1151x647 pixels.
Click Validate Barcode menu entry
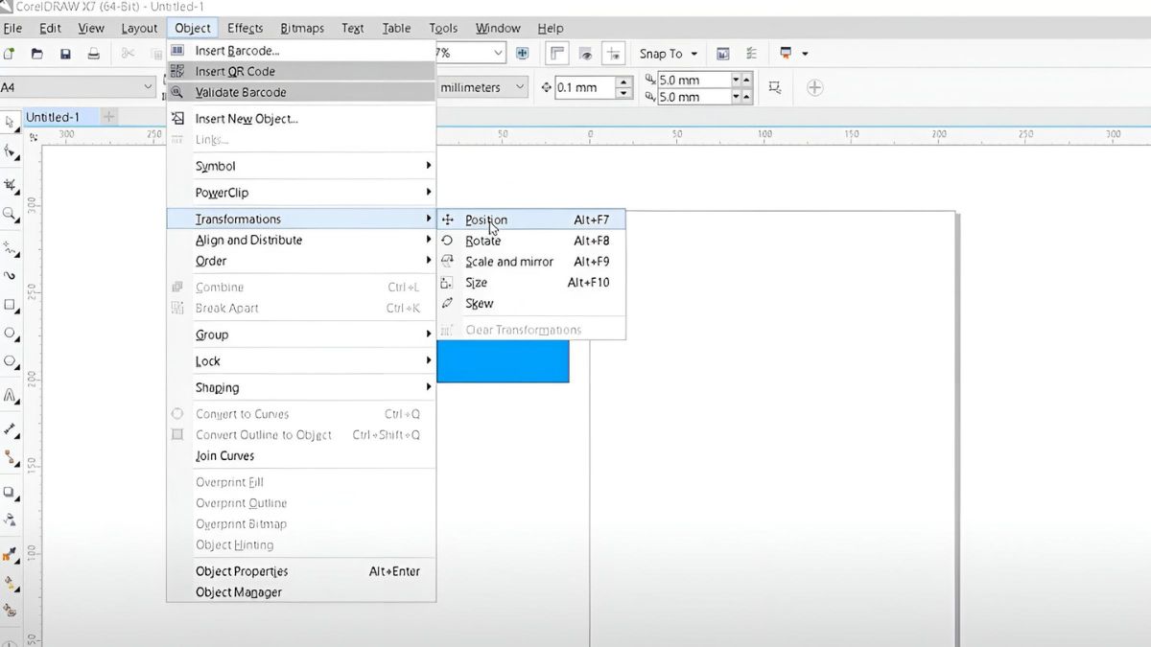pyautogui.click(x=301, y=93)
